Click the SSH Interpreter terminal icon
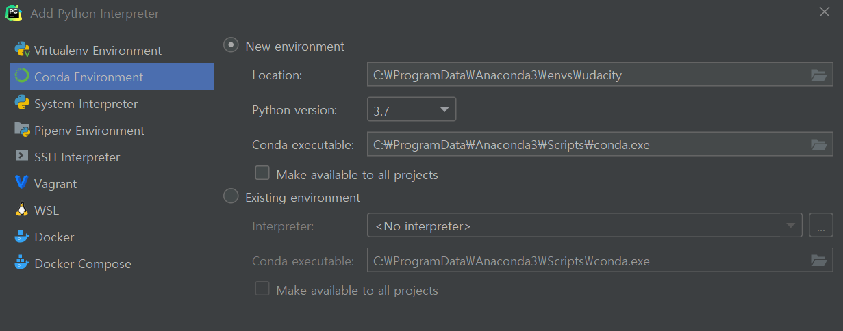 click(22, 157)
